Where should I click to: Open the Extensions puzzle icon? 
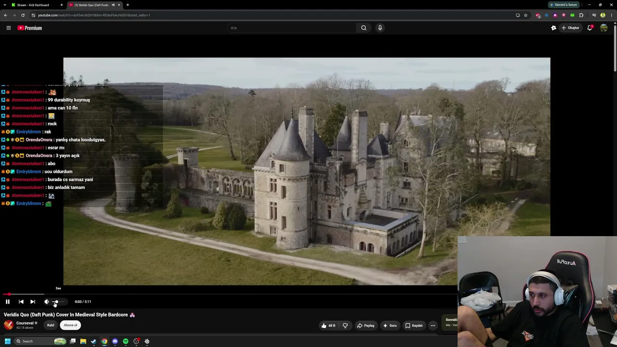point(581,15)
